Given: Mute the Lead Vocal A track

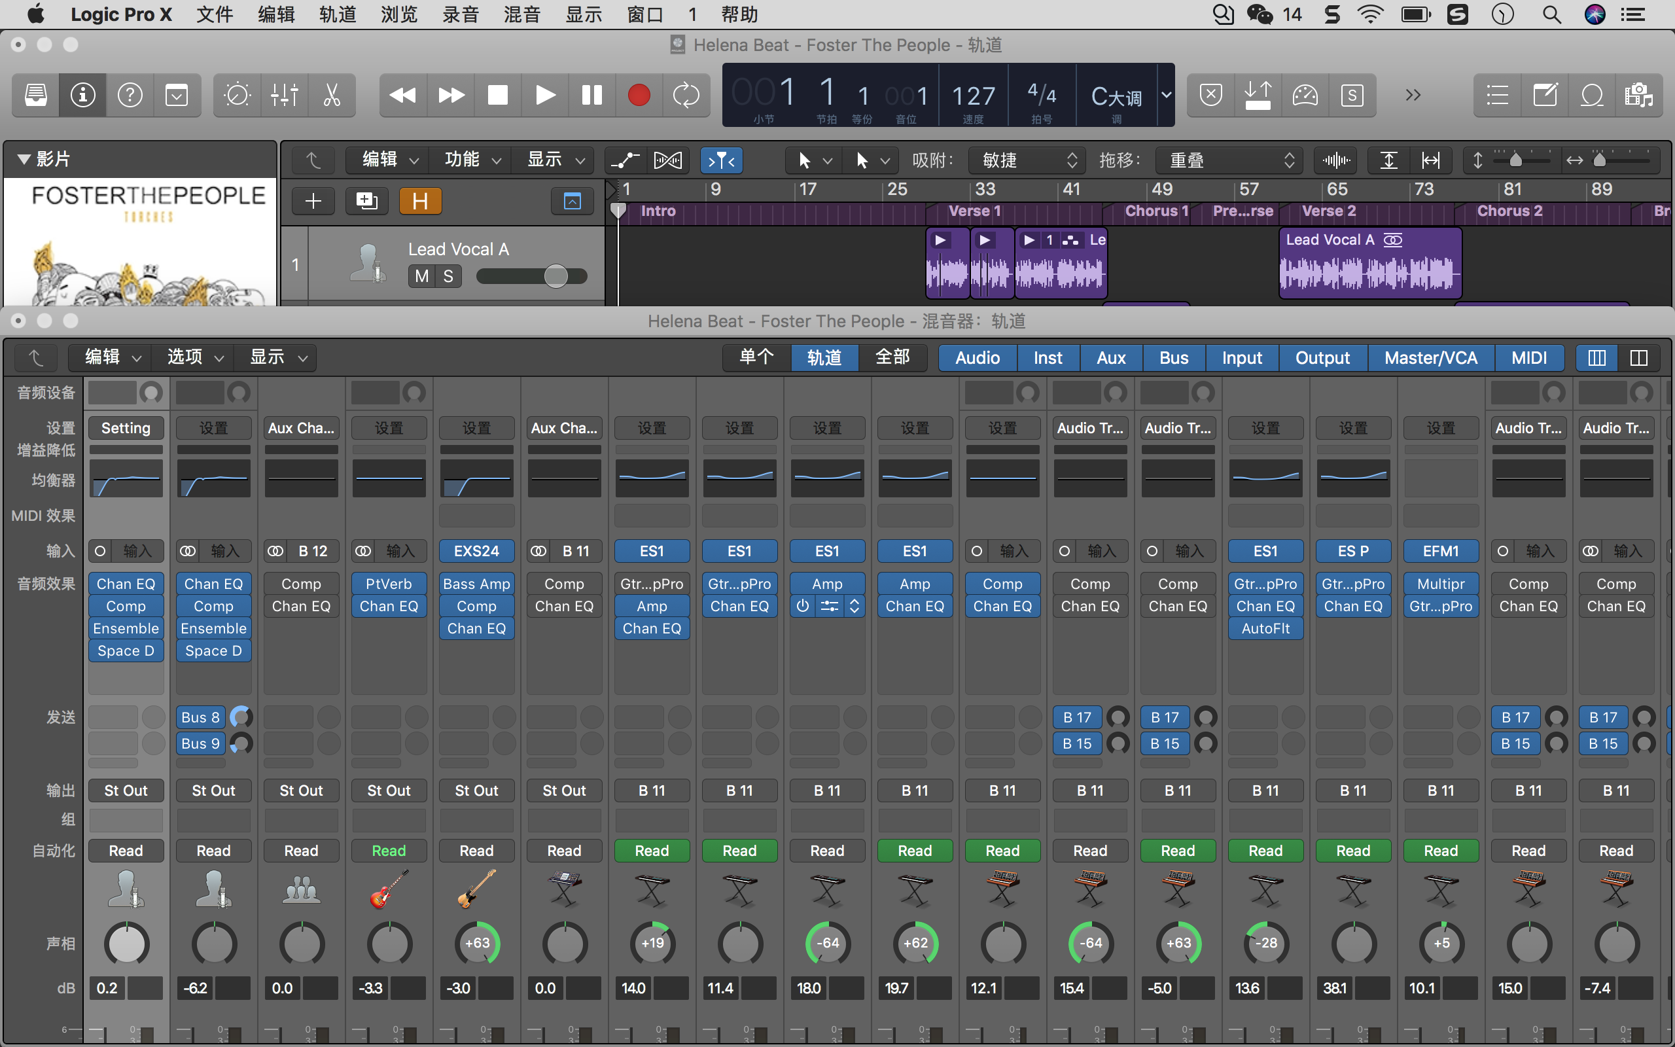Looking at the screenshot, I should [x=421, y=276].
